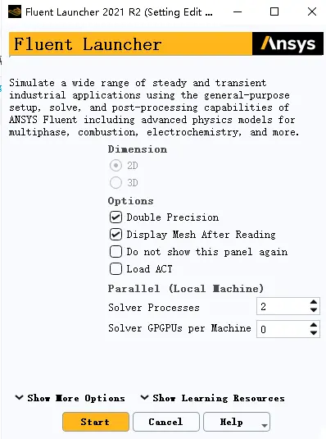326x439 pixels.
Task: Uncheck Display Mesh After Reading
Action: [115, 235]
